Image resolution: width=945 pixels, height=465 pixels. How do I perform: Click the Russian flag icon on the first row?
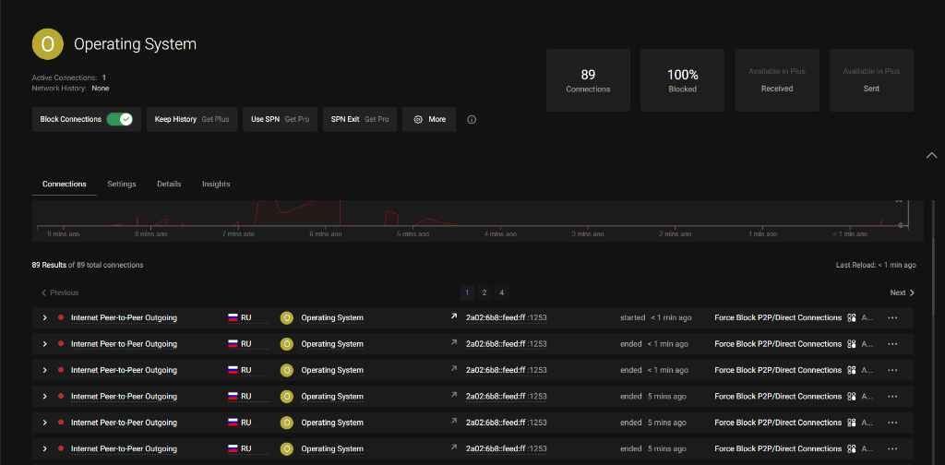[233, 317]
